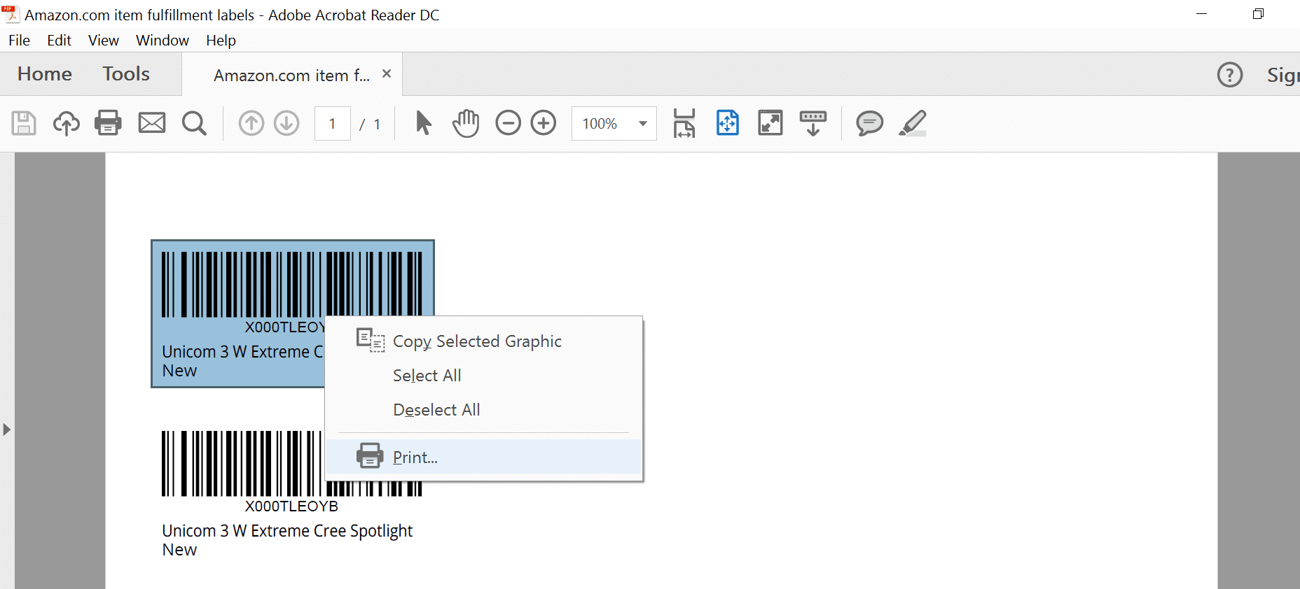
Task: Switch to the Home tab
Action: pos(45,74)
